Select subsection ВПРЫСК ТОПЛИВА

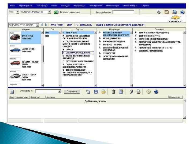click(x=112, y=45)
